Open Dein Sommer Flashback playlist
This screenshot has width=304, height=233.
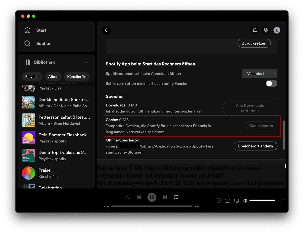point(56,138)
